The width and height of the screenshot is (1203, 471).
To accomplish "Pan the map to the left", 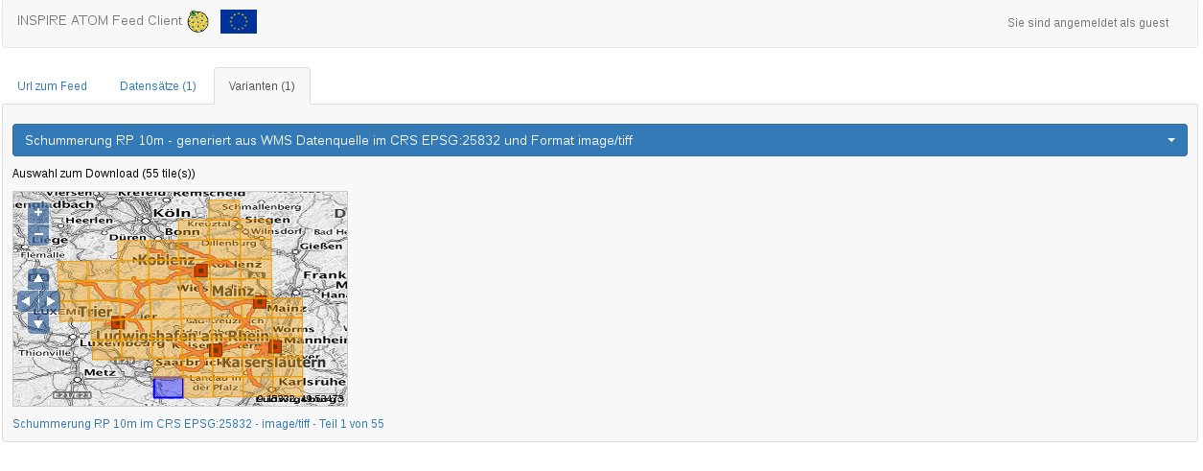I will point(26,301).
